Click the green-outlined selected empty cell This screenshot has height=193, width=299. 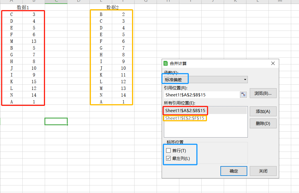(x=56, y=121)
